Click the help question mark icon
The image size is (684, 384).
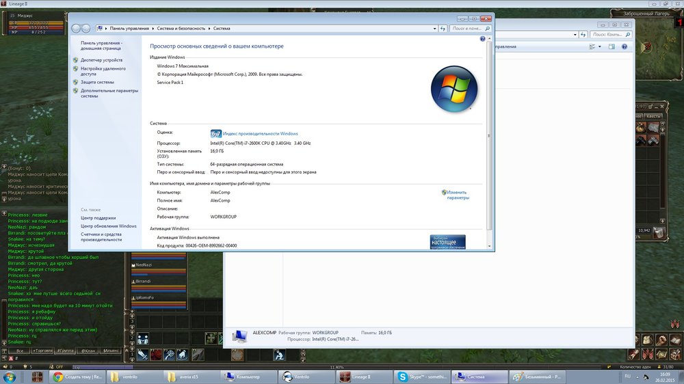pyautogui.click(x=482, y=39)
